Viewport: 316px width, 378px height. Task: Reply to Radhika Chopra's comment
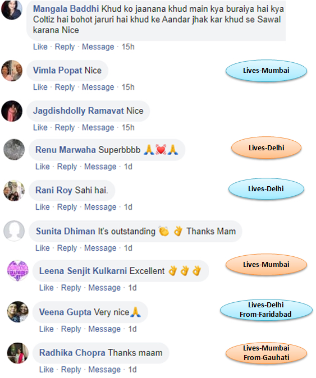71,370
